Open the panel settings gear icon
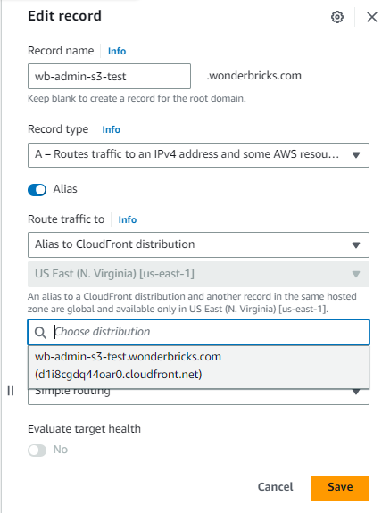The width and height of the screenshot is (390, 513). pos(337,17)
